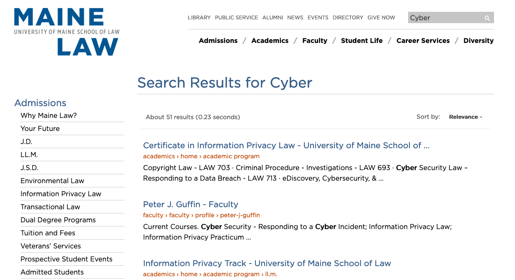Open the Maine Law logo homepage link
The width and height of the screenshot is (515, 280).
click(67, 32)
